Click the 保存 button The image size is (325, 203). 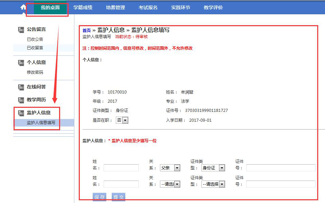pyautogui.click(x=99, y=197)
